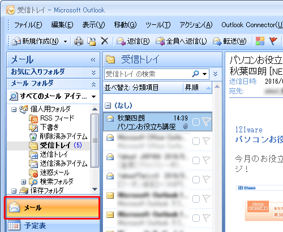Select the 迷惑メール junk folder
283x232 pixels.
[x=54, y=173]
